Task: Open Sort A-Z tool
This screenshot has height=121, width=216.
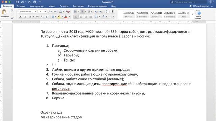Action: click(107, 12)
